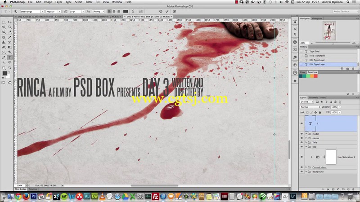Select the Crop tool
This screenshot has height=202, width=360.
[x=4, y=32]
